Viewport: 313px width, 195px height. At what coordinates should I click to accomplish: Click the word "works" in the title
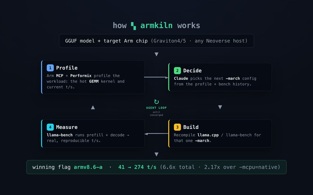click(x=188, y=26)
